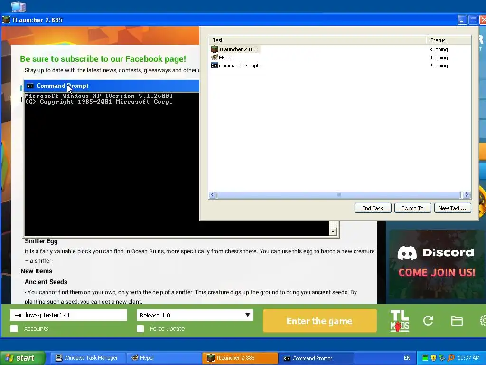Click the 10:37 AM clock
Viewport: 486px width, 365px height.
[468, 358]
